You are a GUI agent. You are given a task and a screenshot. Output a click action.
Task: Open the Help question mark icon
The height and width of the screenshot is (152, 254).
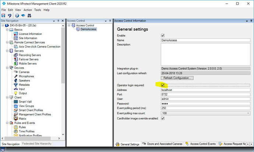(x=17, y=15)
